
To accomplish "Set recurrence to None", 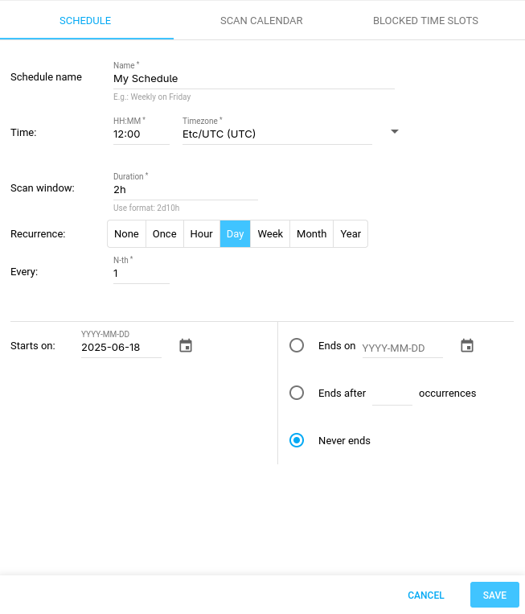I will [x=126, y=234].
